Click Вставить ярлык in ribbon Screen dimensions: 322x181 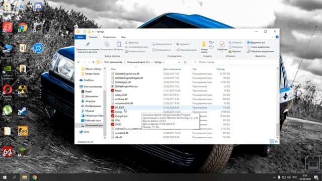click(x=135, y=51)
